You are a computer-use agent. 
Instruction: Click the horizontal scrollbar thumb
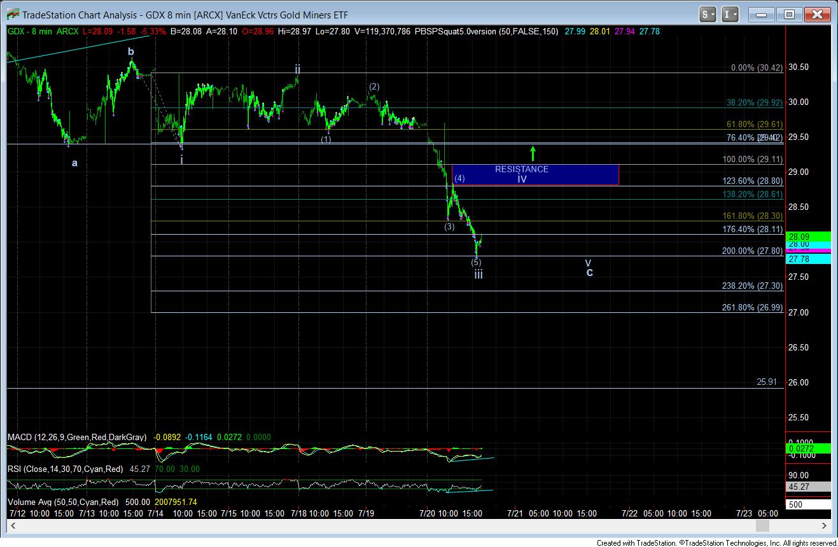pyautogui.click(x=762, y=526)
